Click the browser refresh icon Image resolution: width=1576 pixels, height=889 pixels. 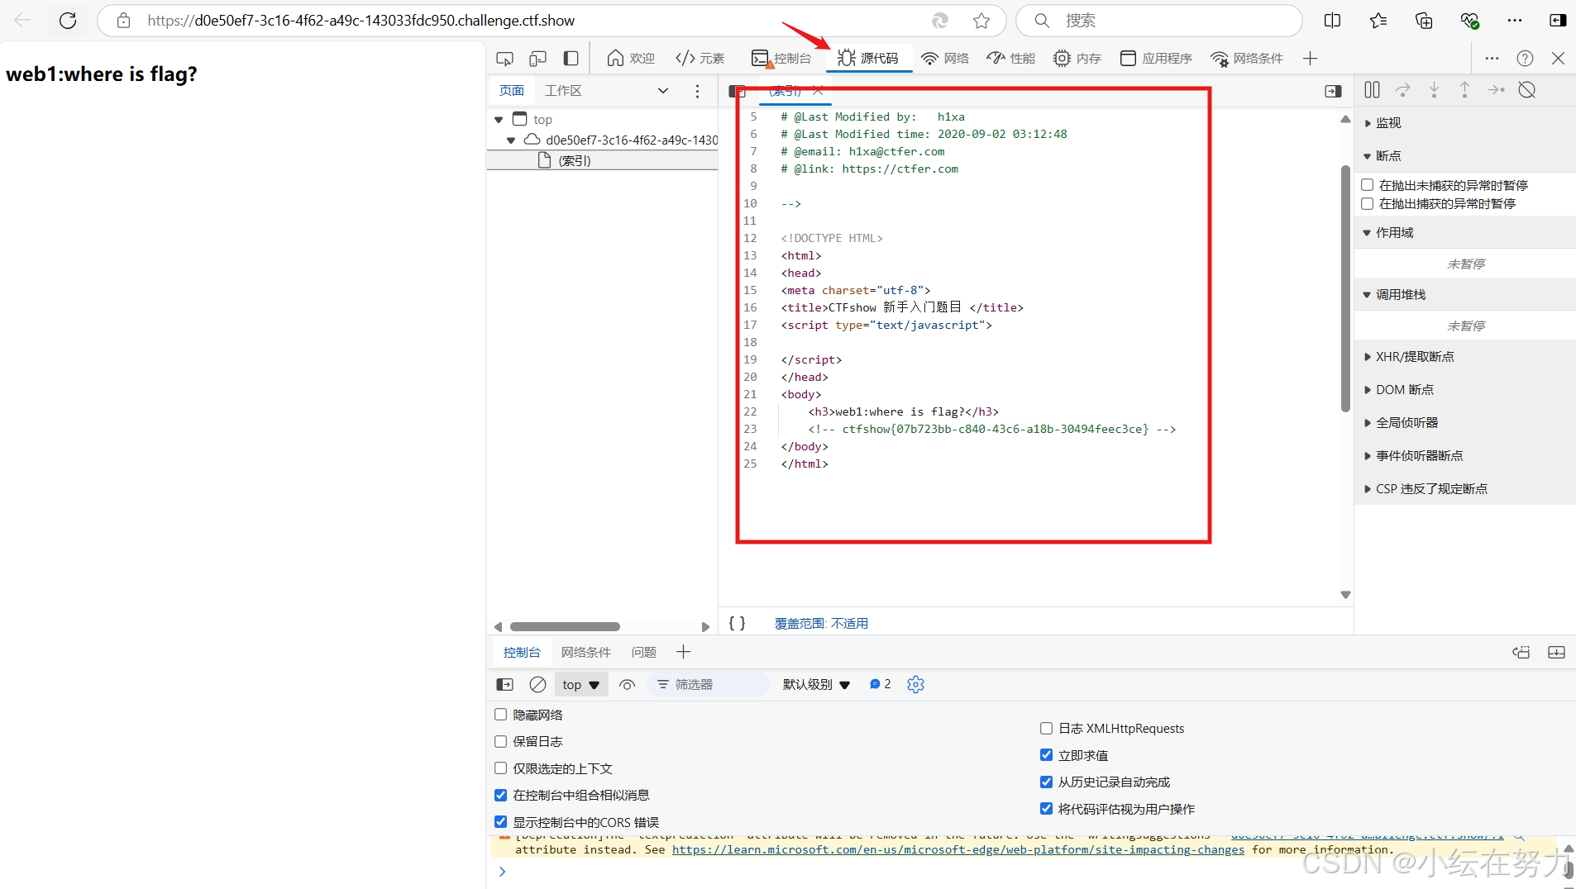tap(68, 21)
